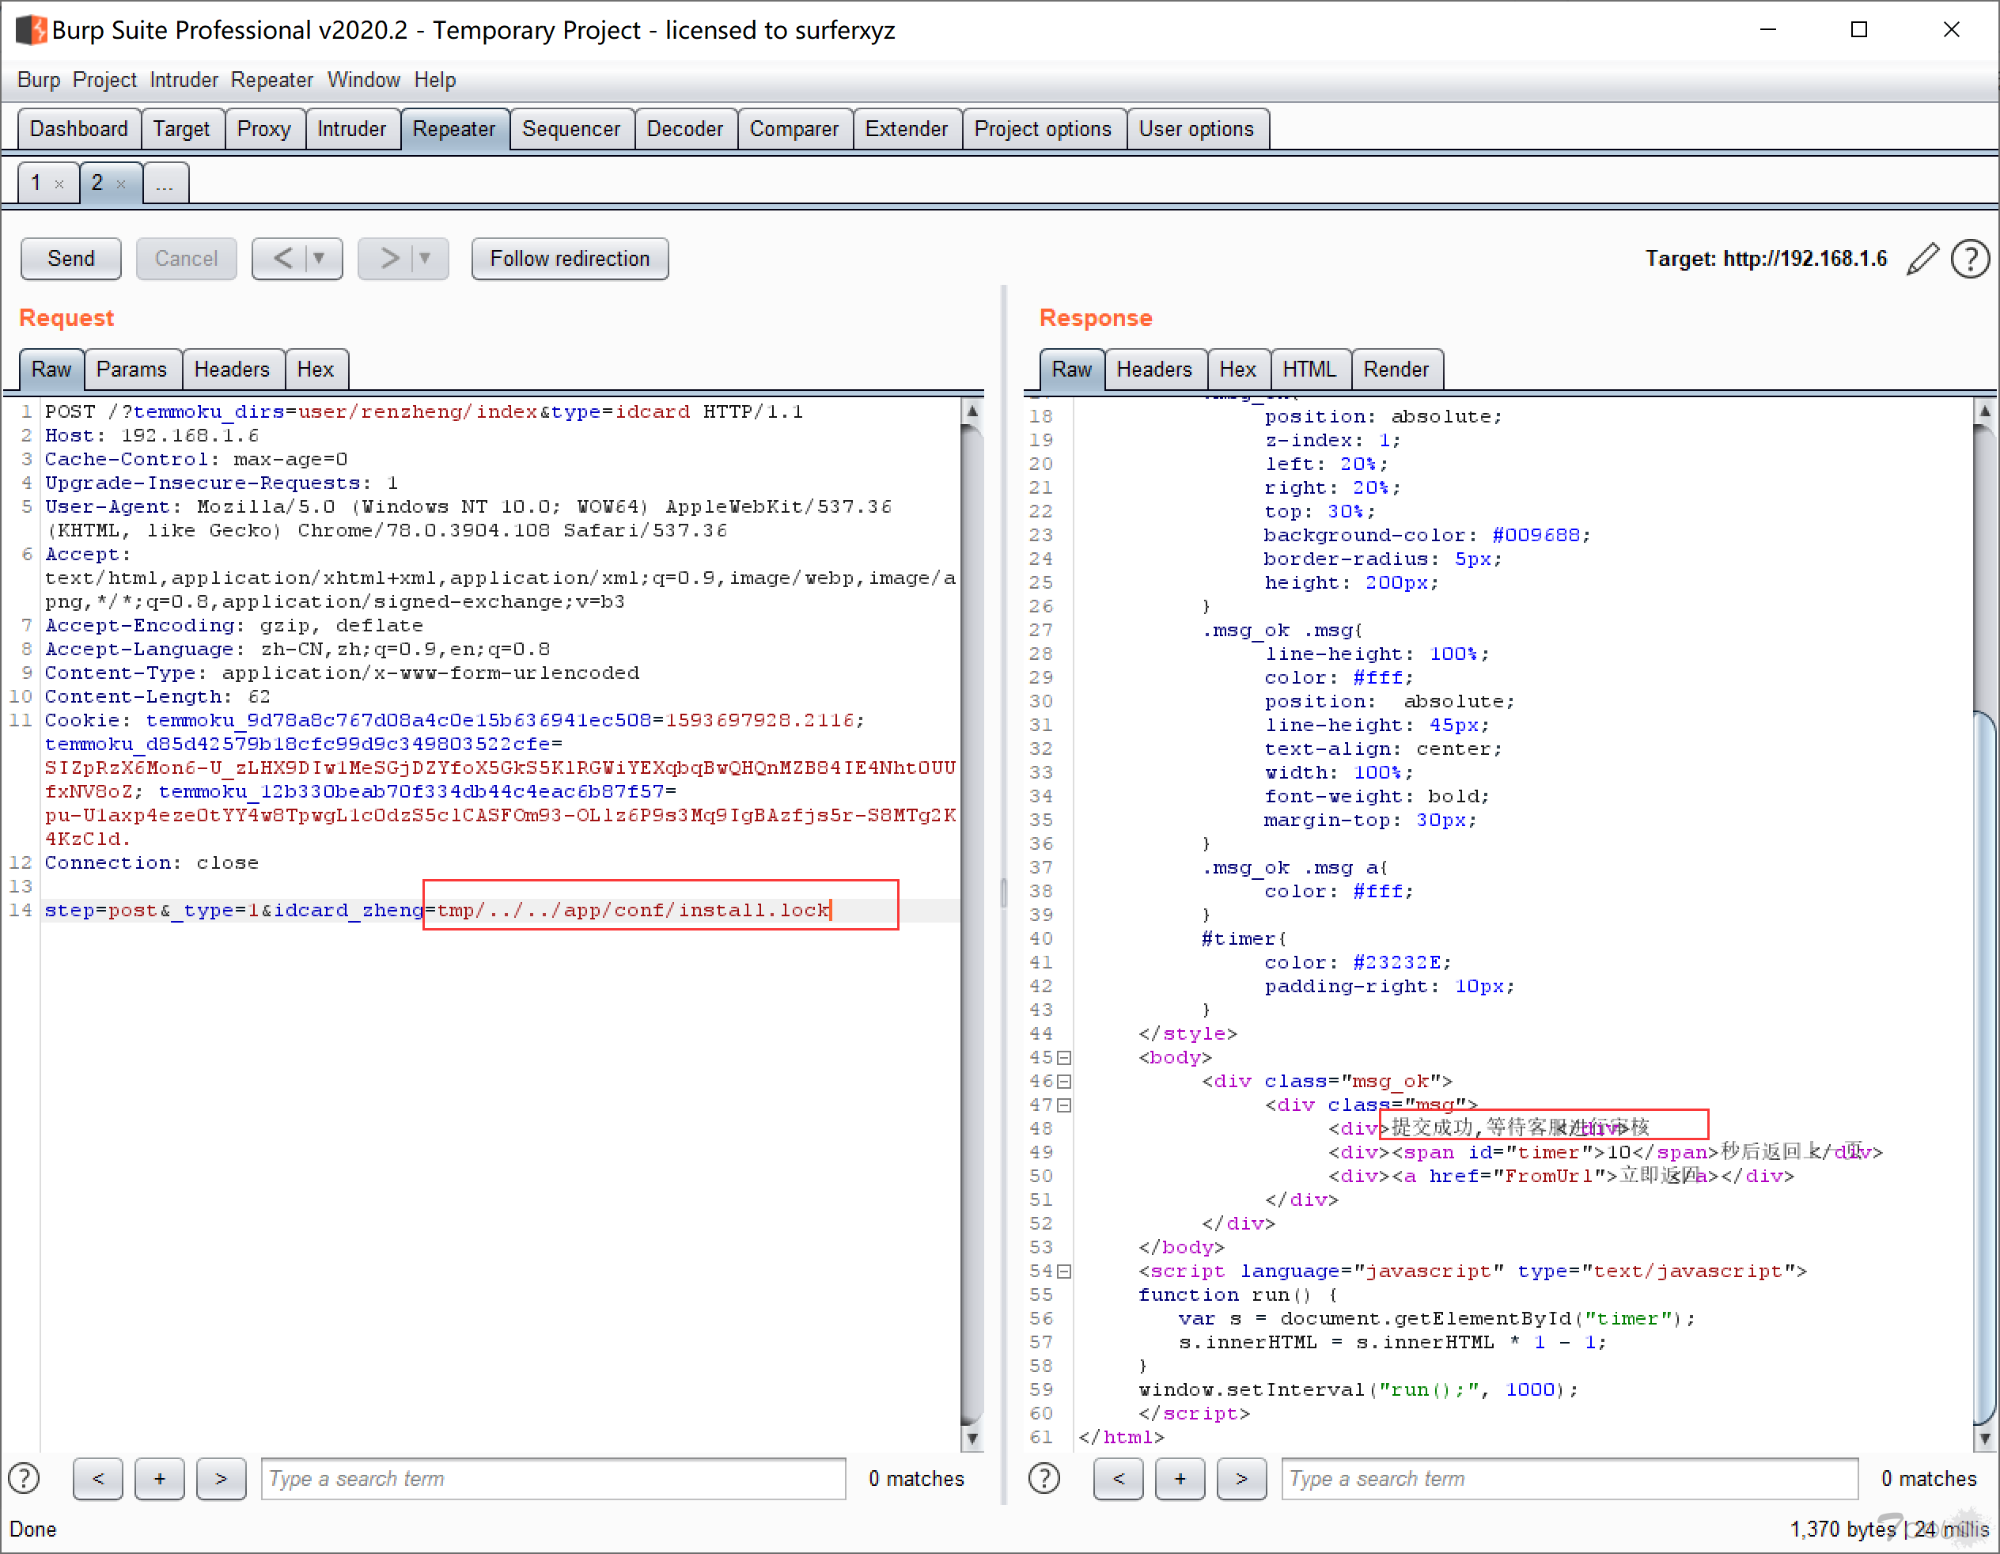Collapse line 47 div fold marker

(1065, 1105)
